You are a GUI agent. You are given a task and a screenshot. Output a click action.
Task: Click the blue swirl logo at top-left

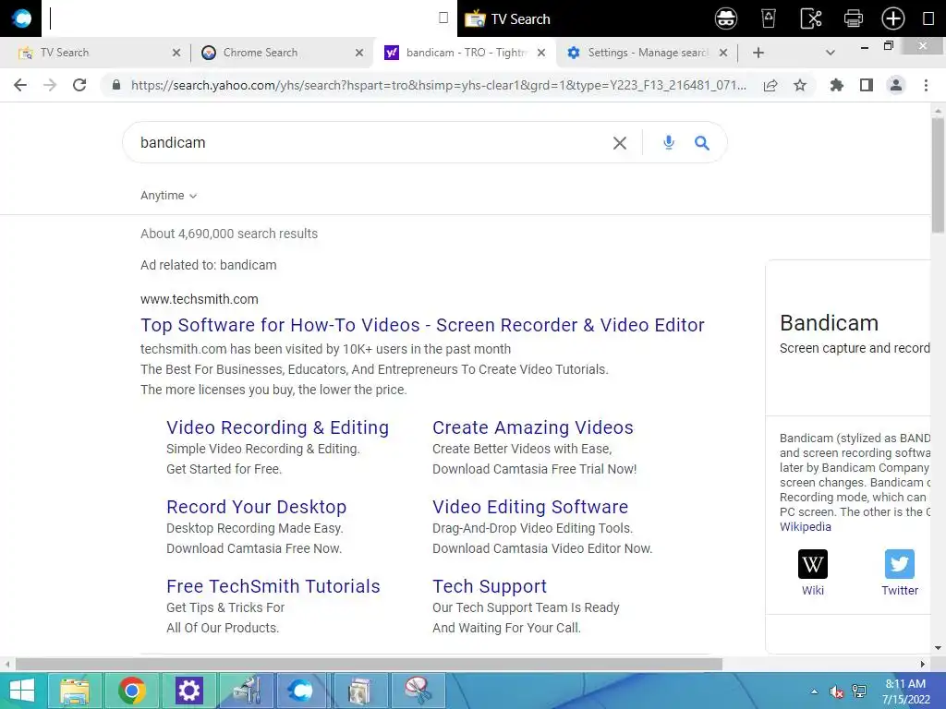click(x=21, y=18)
